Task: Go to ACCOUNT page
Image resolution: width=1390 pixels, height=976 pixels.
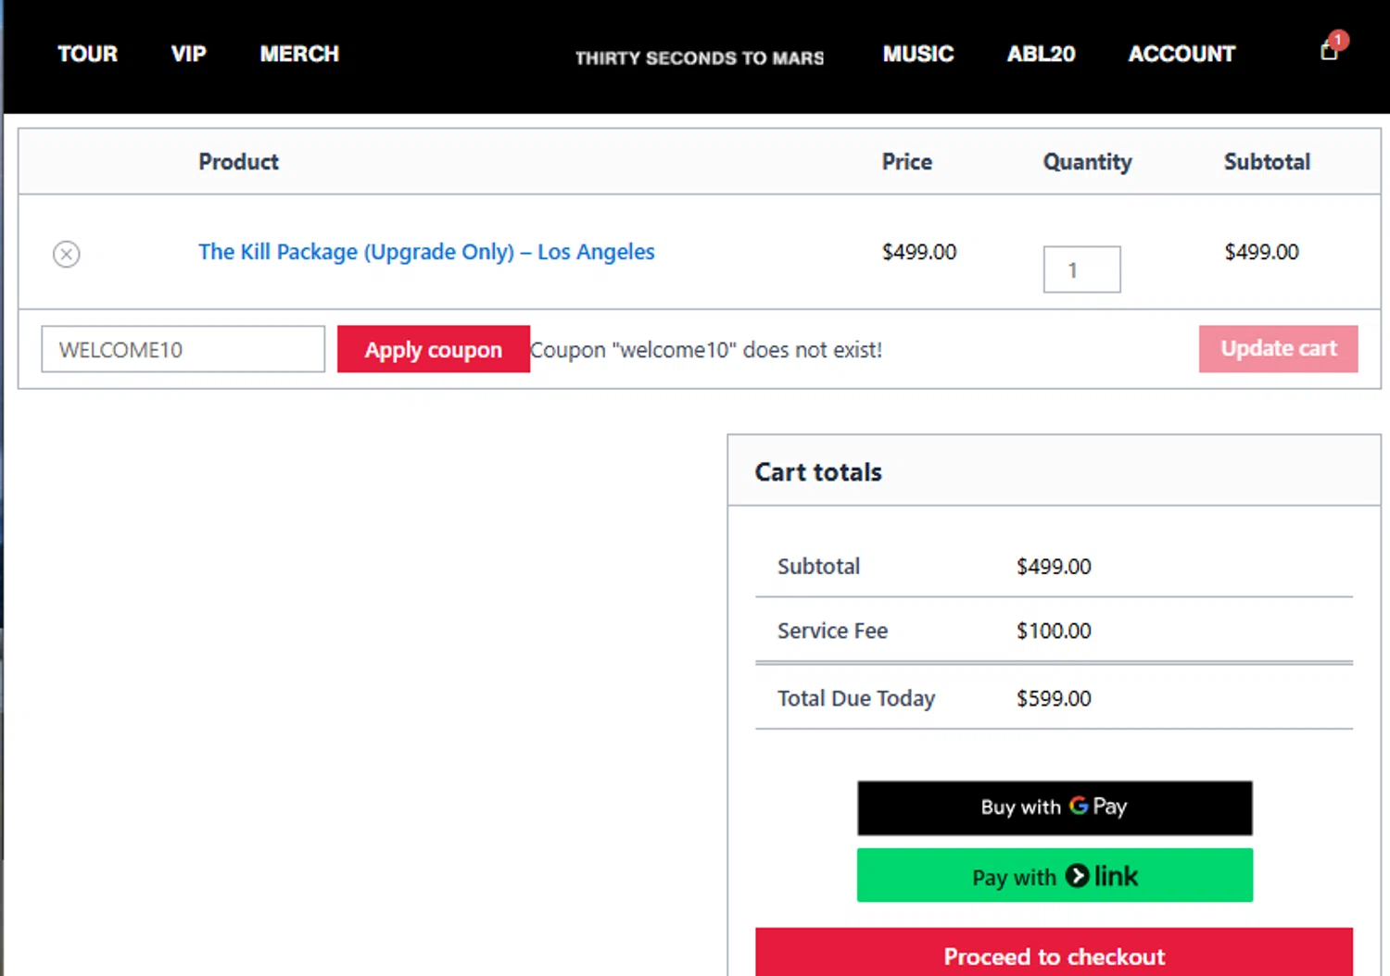Action: (x=1181, y=54)
